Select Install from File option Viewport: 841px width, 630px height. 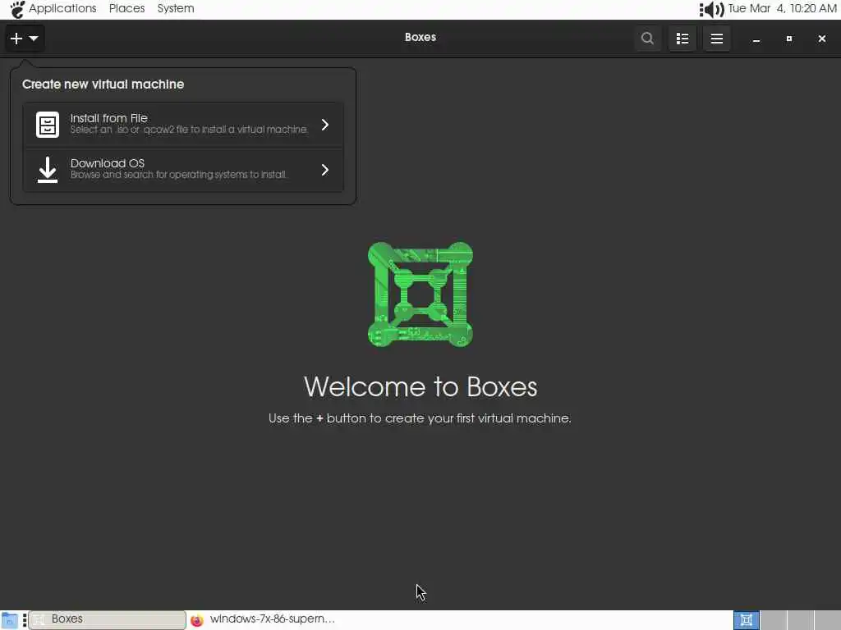tap(183, 125)
